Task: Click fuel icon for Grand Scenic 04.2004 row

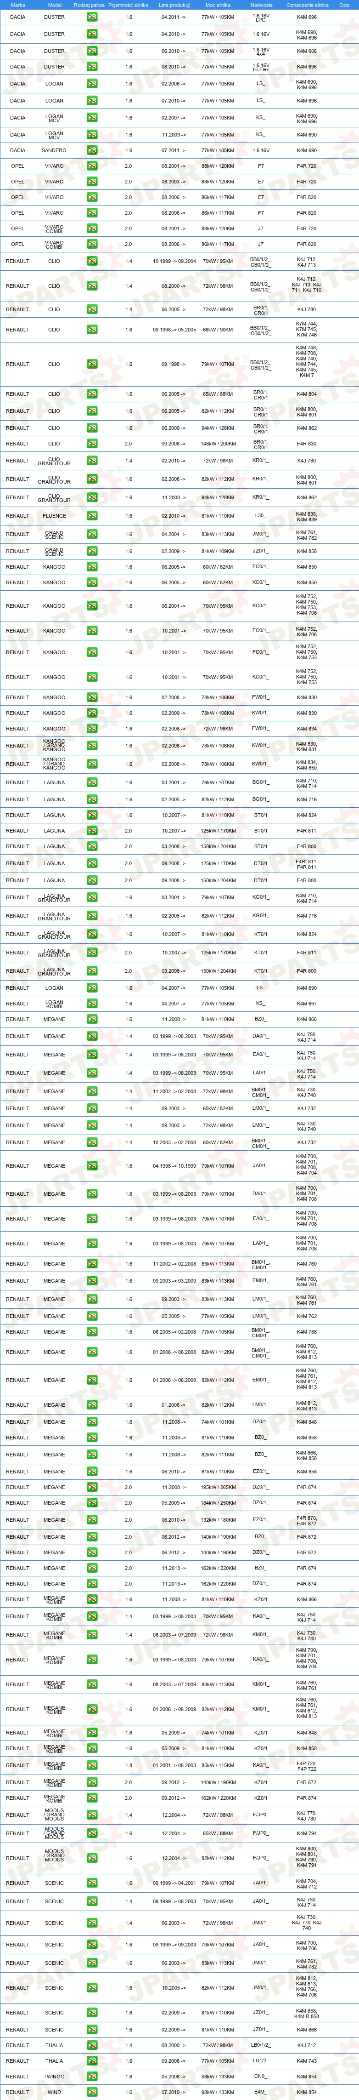Action: point(92,535)
